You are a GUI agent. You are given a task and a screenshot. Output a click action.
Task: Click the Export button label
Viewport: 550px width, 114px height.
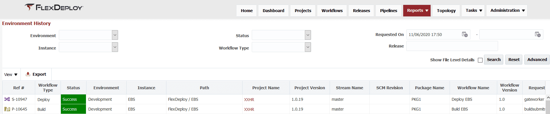[39, 74]
